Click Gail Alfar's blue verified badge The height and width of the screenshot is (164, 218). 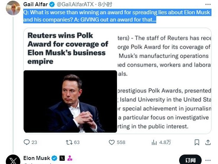[52, 5]
